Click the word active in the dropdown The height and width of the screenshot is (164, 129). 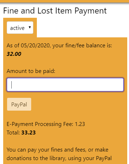pos(17,28)
